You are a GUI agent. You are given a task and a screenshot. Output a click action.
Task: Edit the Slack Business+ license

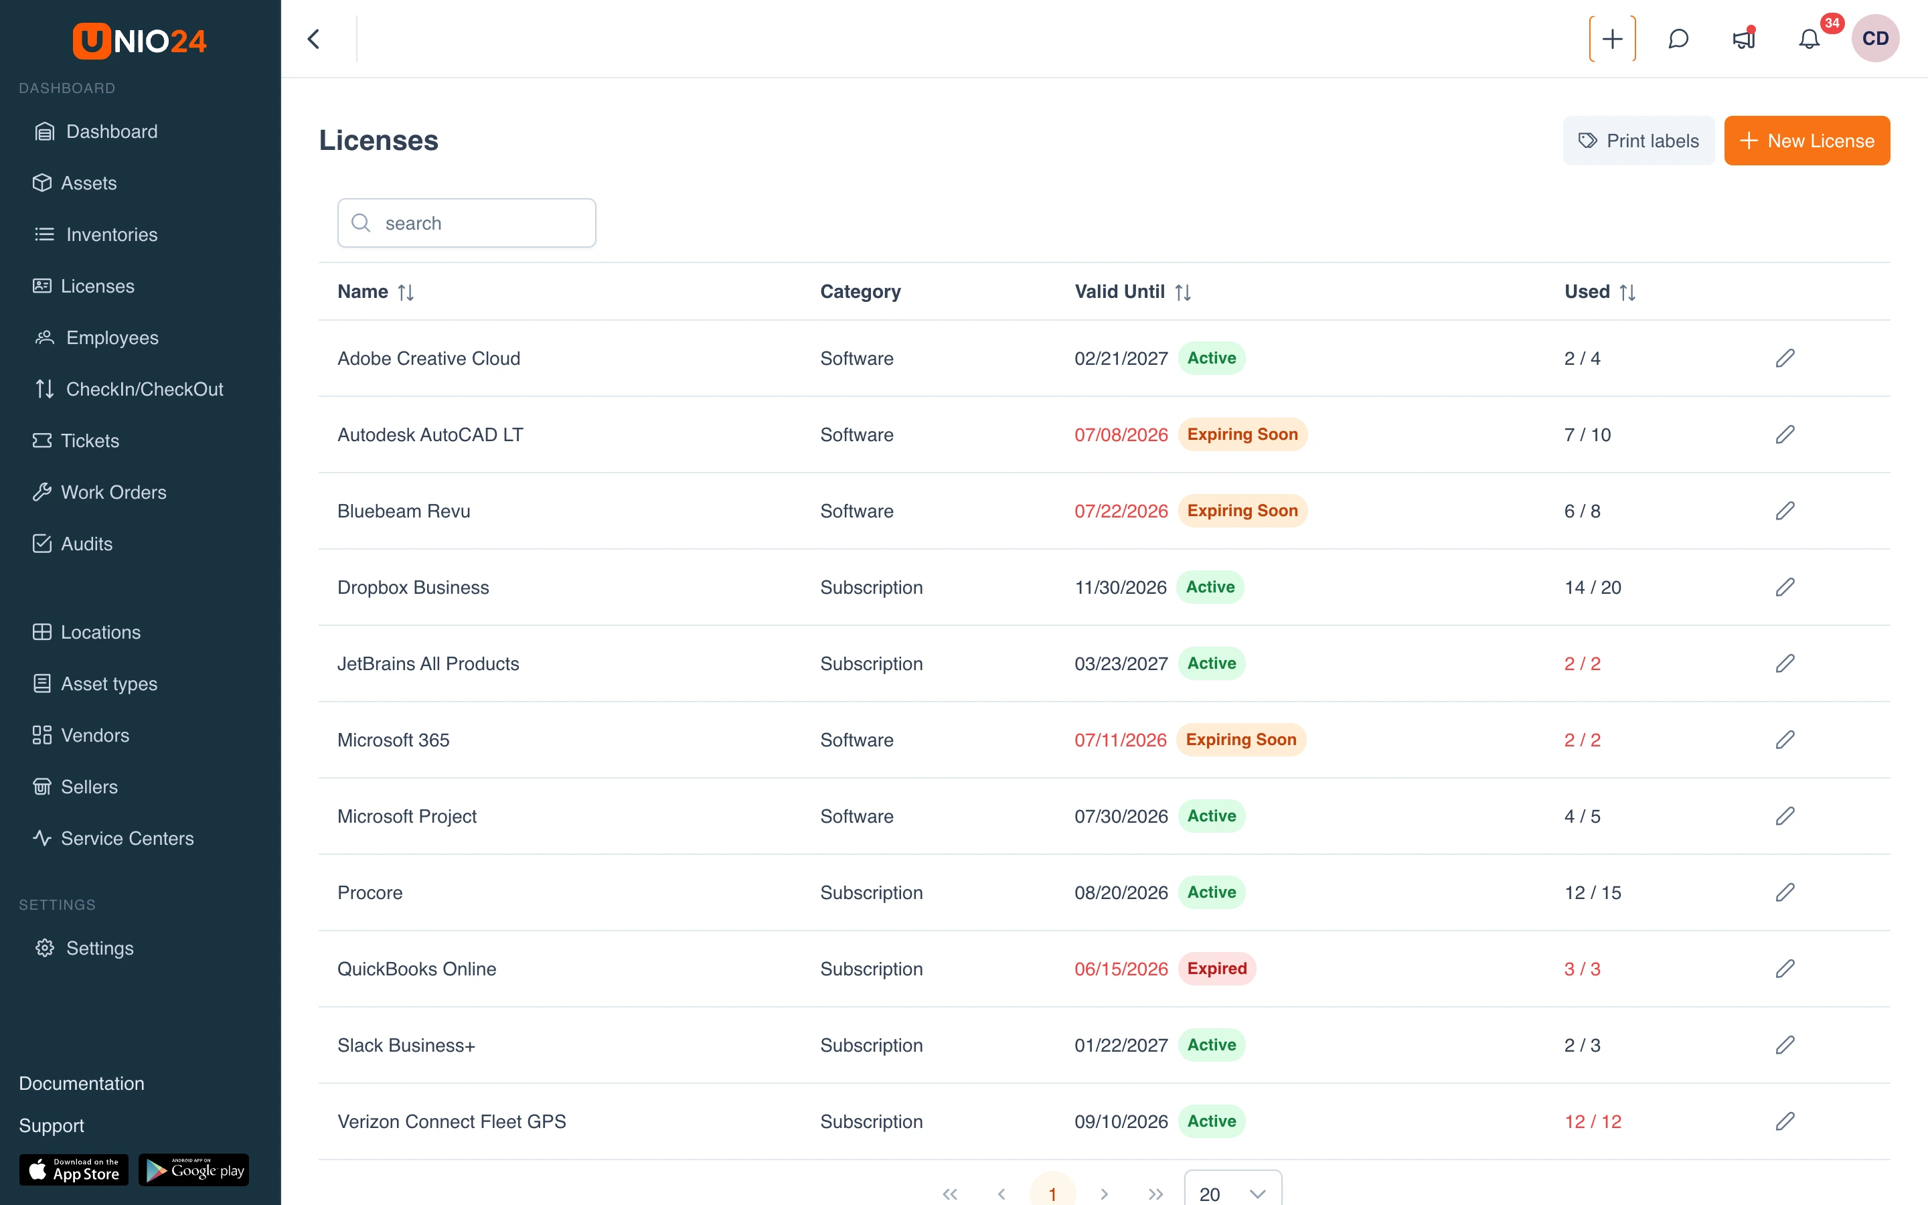tap(1785, 1046)
